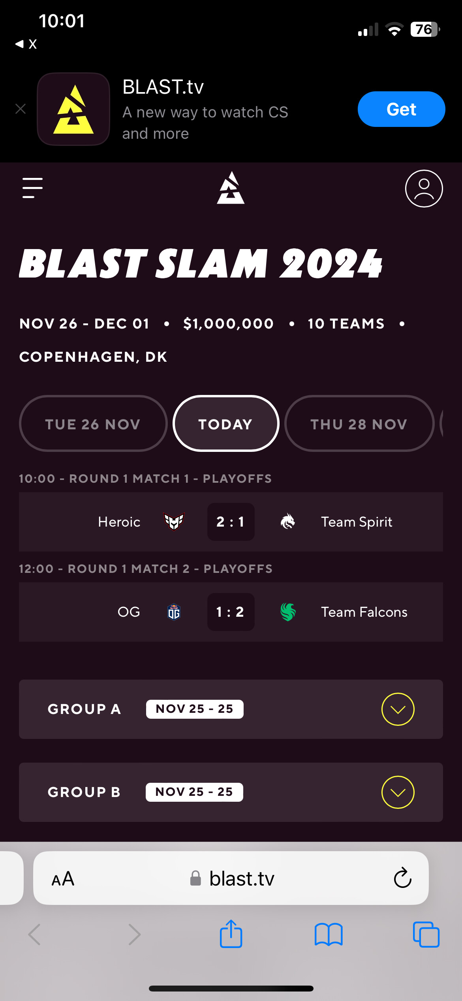Open the Heroic vs Team Spirit match
The height and width of the screenshot is (1001, 462).
(x=231, y=522)
